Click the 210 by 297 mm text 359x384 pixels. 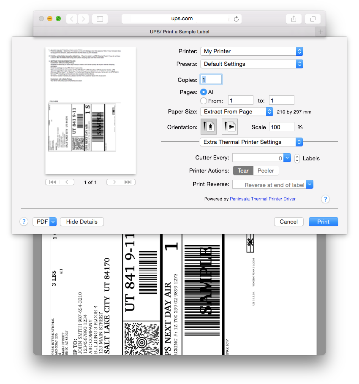(x=294, y=112)
